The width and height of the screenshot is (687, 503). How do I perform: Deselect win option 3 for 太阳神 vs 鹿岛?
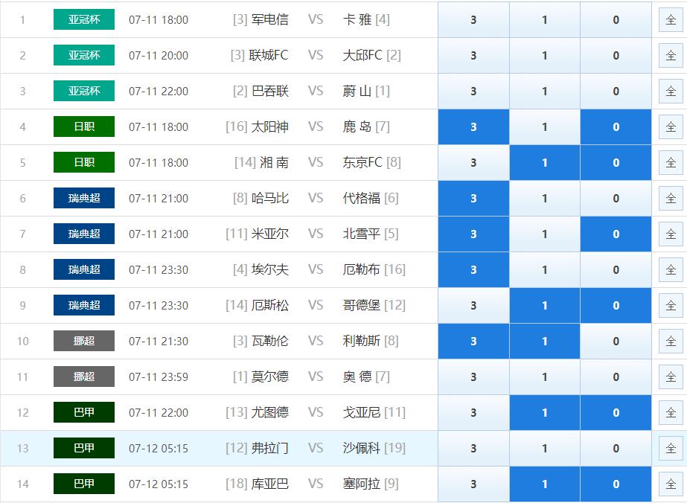tap(473, 127)
